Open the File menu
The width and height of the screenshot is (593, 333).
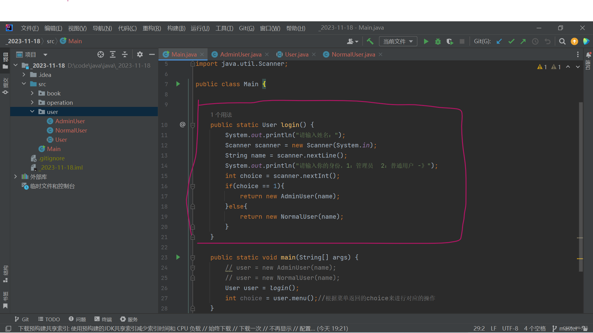(x=30, y=28)
